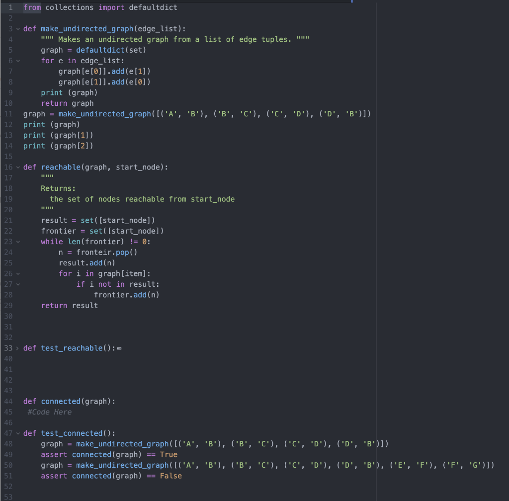Click the highlighted 'from' keyword on line 1

coord(31,7)
